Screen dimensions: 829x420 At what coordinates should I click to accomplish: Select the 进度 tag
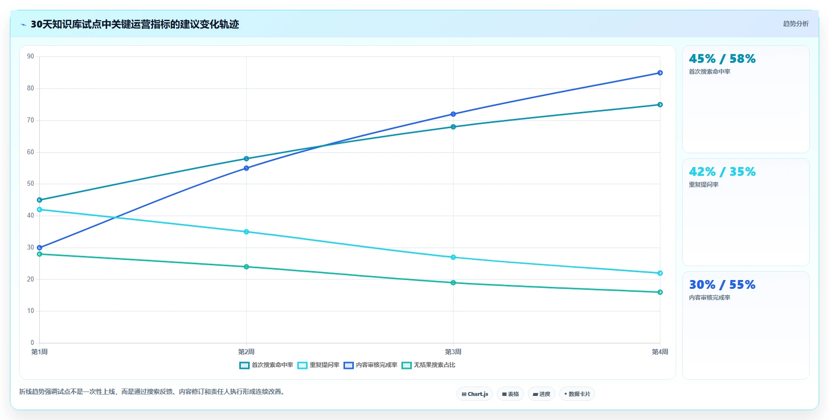pyautogui.click(x=542, y=394)
